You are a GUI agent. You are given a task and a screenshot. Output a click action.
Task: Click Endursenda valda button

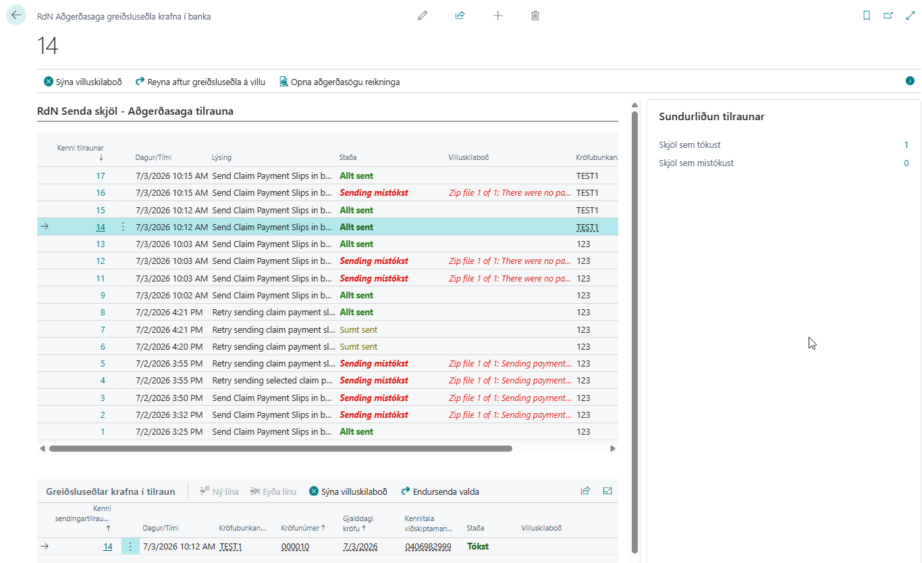440,491
